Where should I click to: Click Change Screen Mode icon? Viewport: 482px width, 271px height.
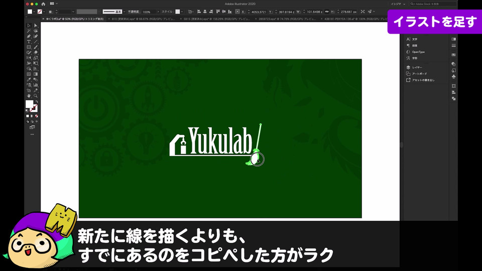point(32,127)
